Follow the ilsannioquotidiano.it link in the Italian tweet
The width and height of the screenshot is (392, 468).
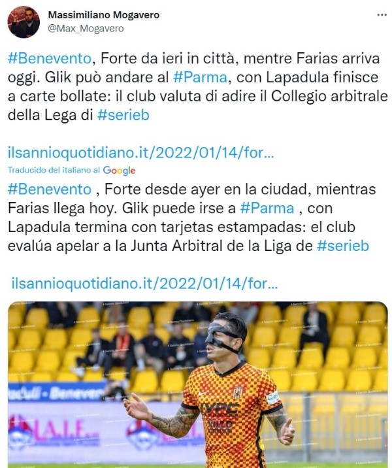[140, 153]
